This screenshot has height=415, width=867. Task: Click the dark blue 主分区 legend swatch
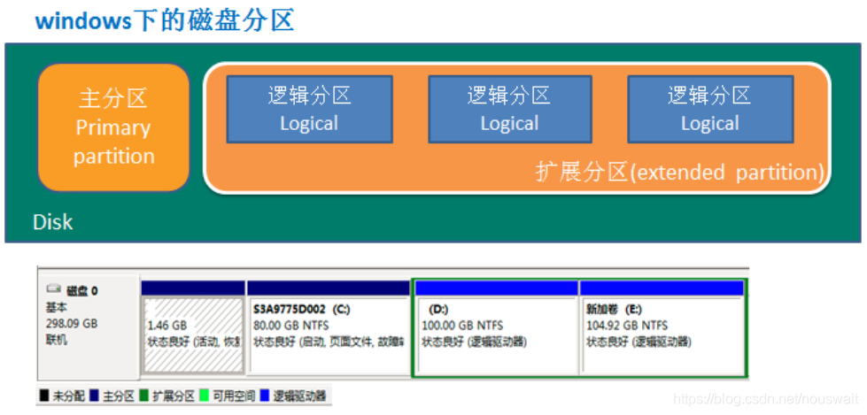(94, 396)
